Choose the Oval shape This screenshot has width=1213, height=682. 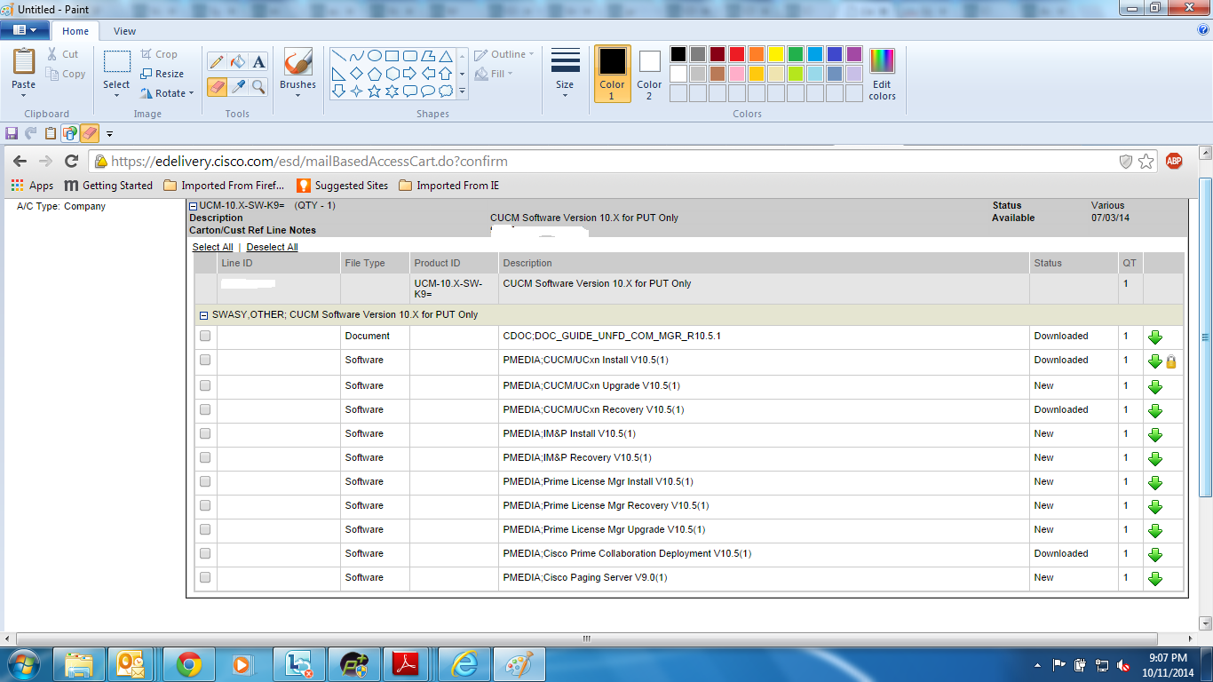coord(375,55)
